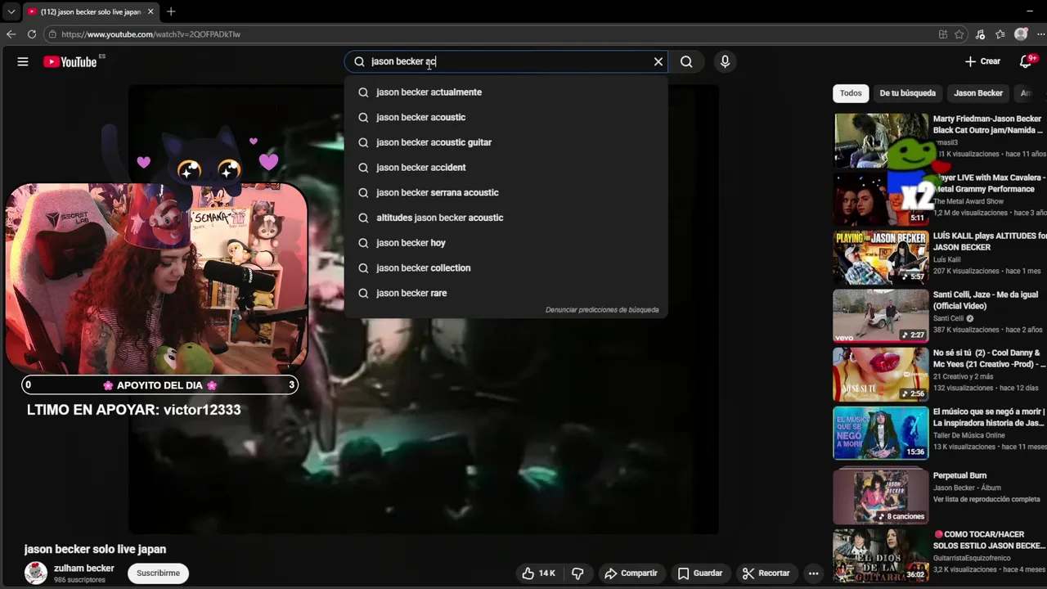Screen dimensions: 1047x589
Task: Open a new browser tab
Action: click(171, 11)
